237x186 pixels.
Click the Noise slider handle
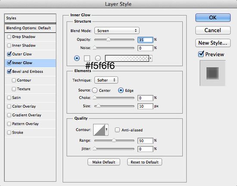[x=94, y=48]
